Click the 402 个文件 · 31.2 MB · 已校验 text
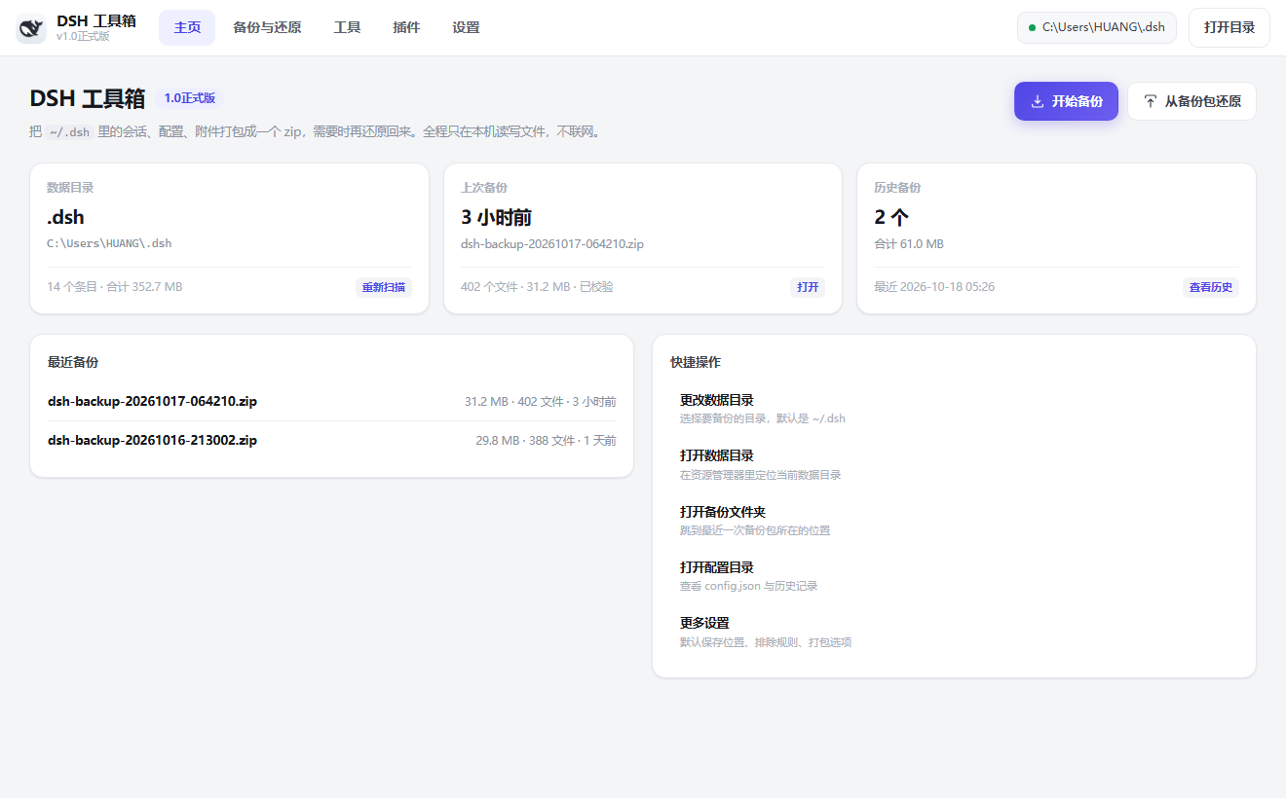The height and width of the screenshot is (798, 1286). [x=537, y=287]
